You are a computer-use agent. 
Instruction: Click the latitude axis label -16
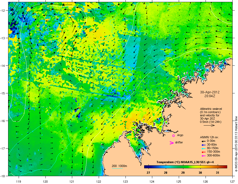coord(3,121)
